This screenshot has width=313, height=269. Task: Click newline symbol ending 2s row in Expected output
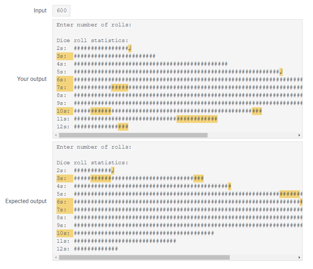(x=113, y=171)
